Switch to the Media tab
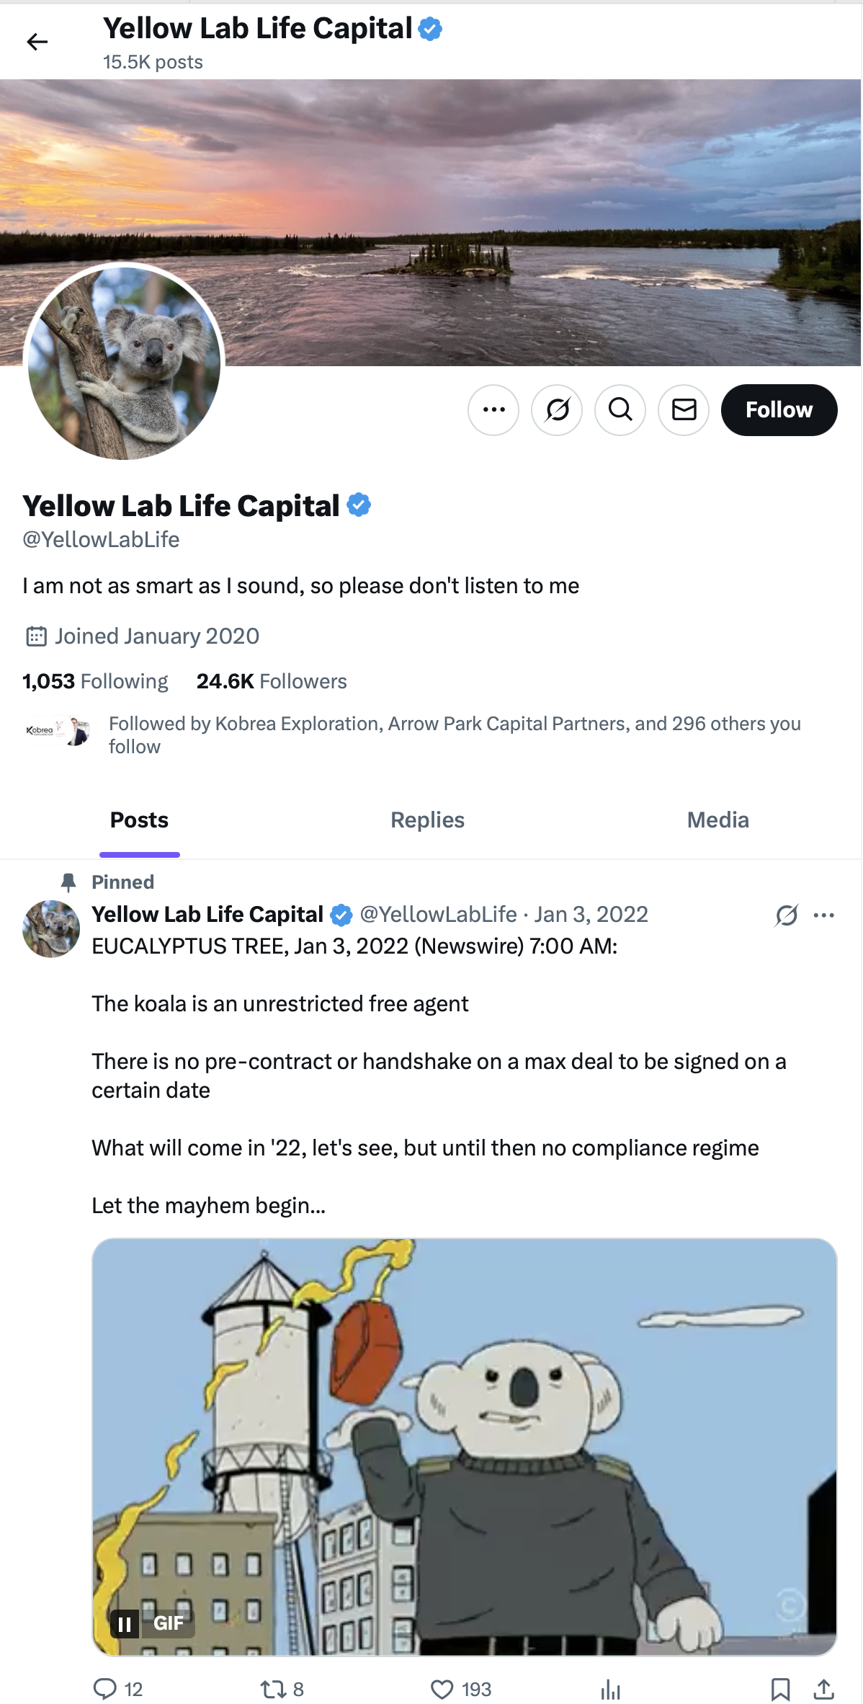Viewport: 863px width, 1704px height. tap(717, 820)
